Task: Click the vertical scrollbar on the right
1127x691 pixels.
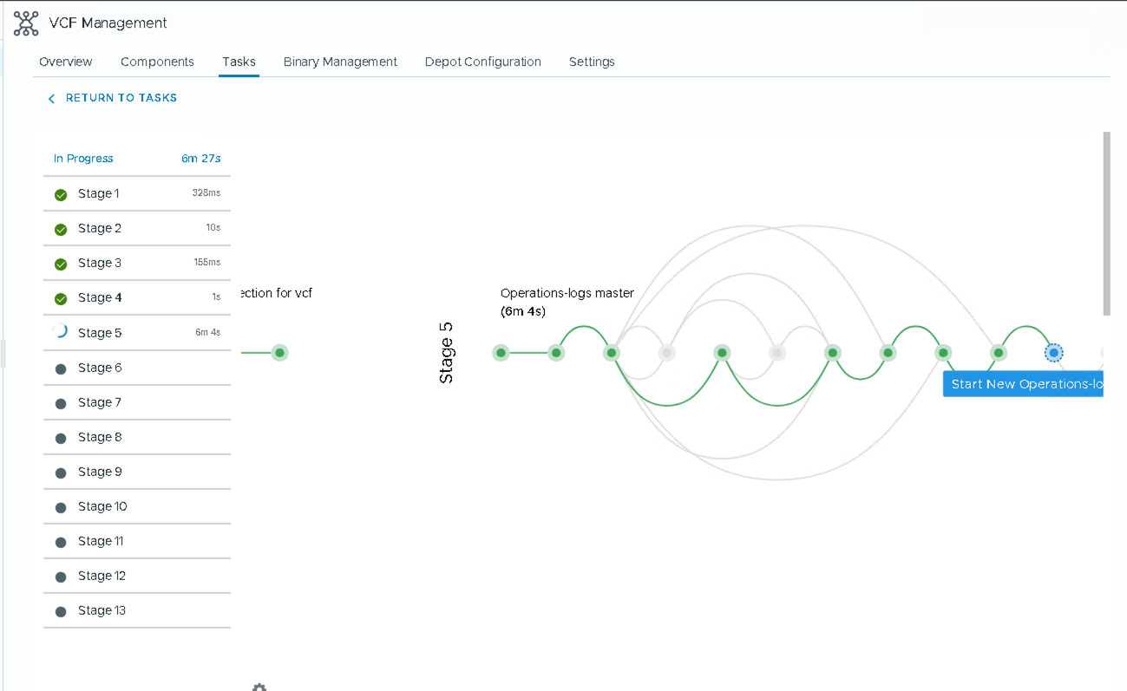Action: tap(1106, 224)
